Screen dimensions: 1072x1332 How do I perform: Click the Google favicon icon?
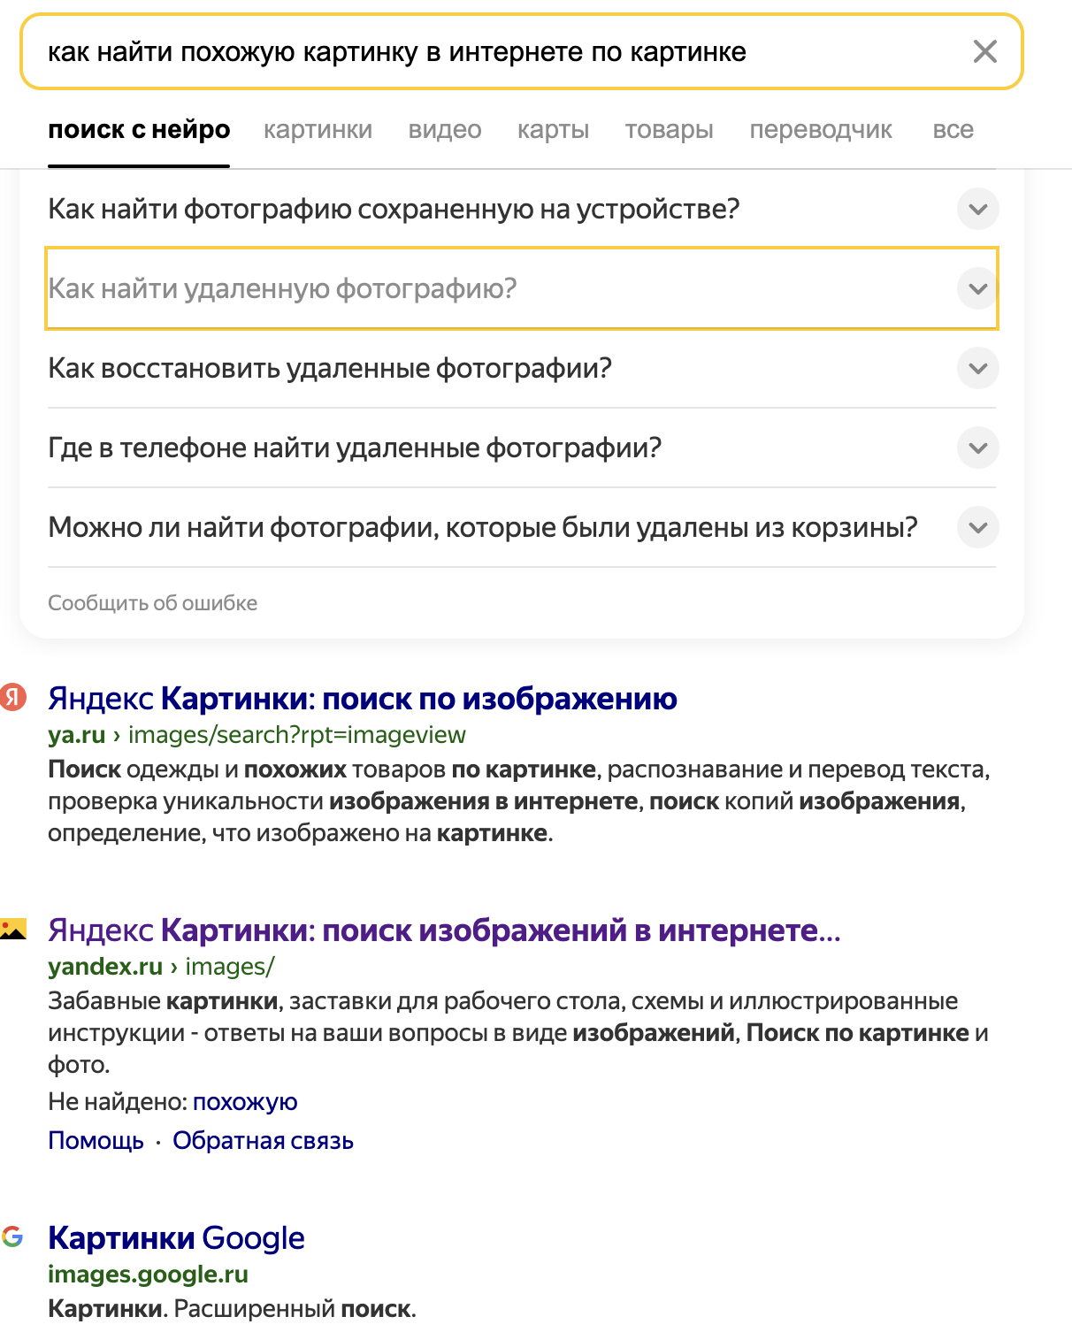[x=12, y=1236]
